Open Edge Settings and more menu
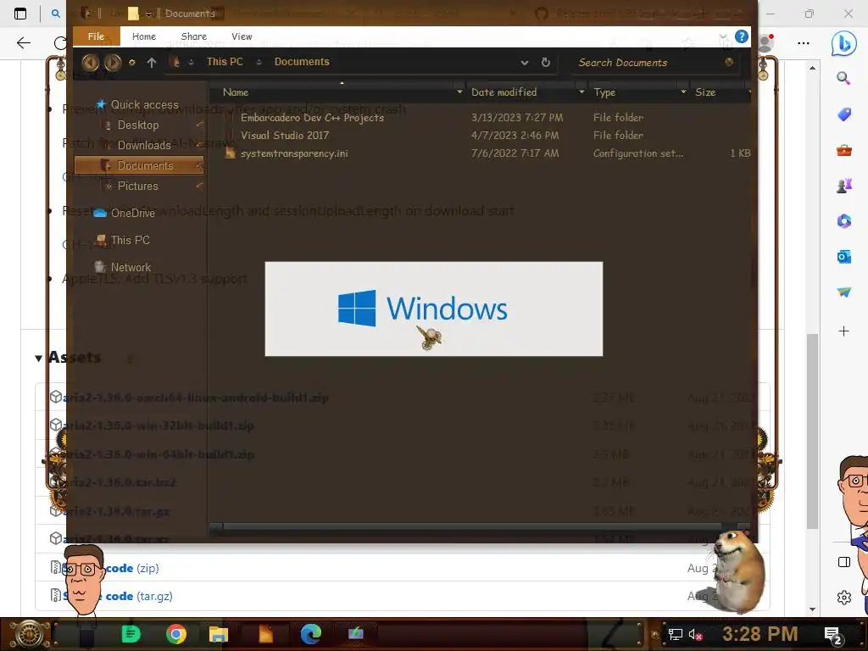868x651 pixels. click(x=804, y=43)
